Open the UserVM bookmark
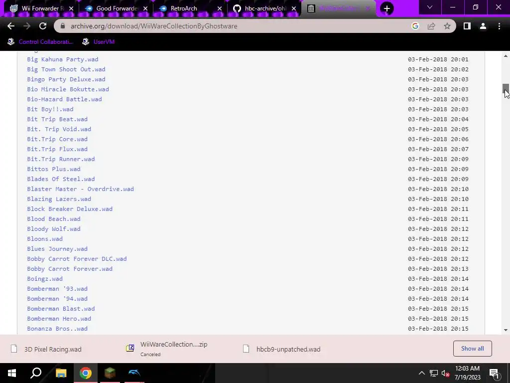510x383 pixels. tap(98, 42)
